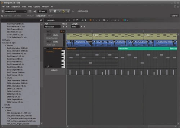Switch to the Sequencer tab
The height and width of the screenshot is (129, 180).
41,16
